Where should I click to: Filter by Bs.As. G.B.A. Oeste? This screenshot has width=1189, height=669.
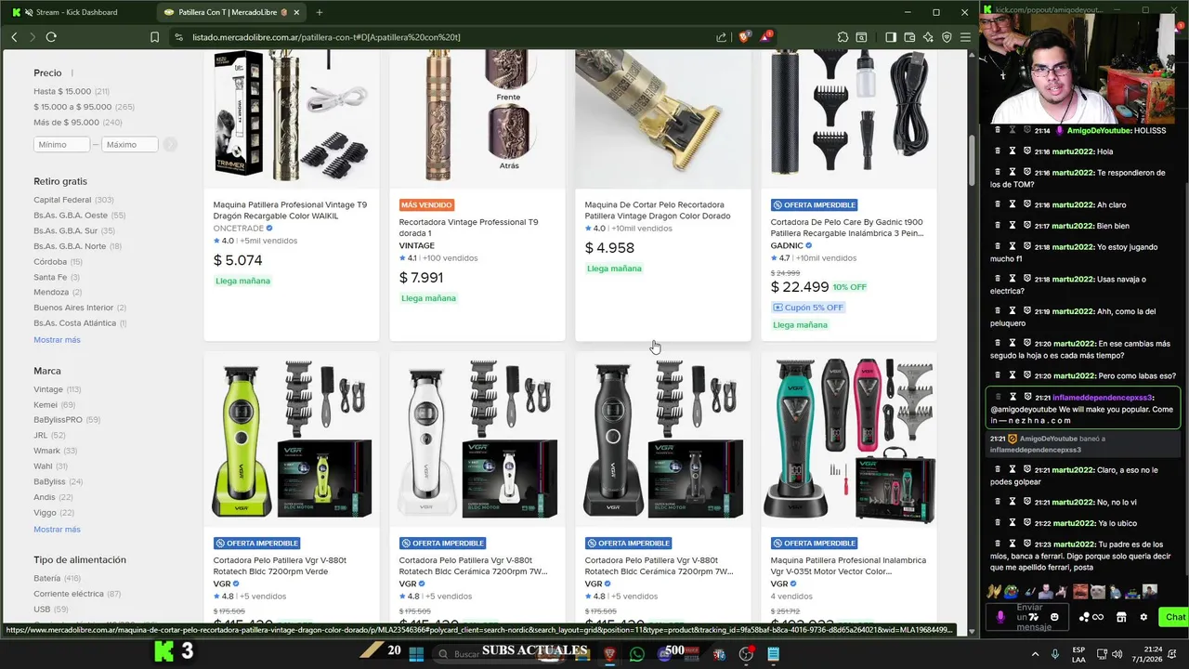[x=79, y=216]
